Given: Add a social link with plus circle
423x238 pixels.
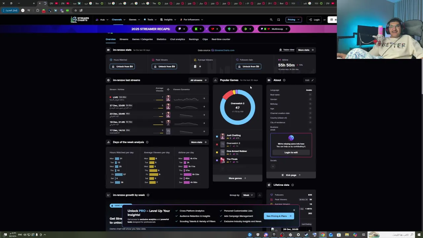Looking at the screenshot, I should pos(273,166).
